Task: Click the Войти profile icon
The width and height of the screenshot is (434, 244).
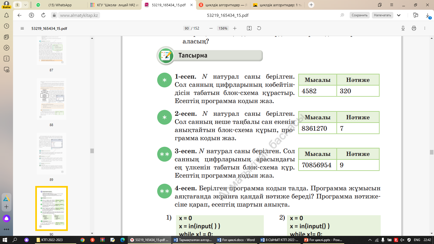Action: point(7,5)
